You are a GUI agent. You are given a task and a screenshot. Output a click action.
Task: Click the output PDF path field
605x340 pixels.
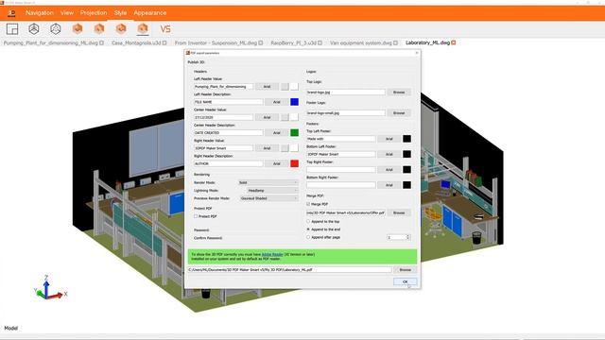(x=289, y=270)
